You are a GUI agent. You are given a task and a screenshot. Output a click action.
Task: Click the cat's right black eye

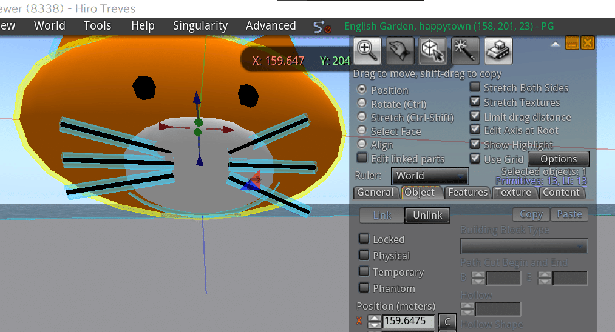pyautogui.click(x=248, y=96)
